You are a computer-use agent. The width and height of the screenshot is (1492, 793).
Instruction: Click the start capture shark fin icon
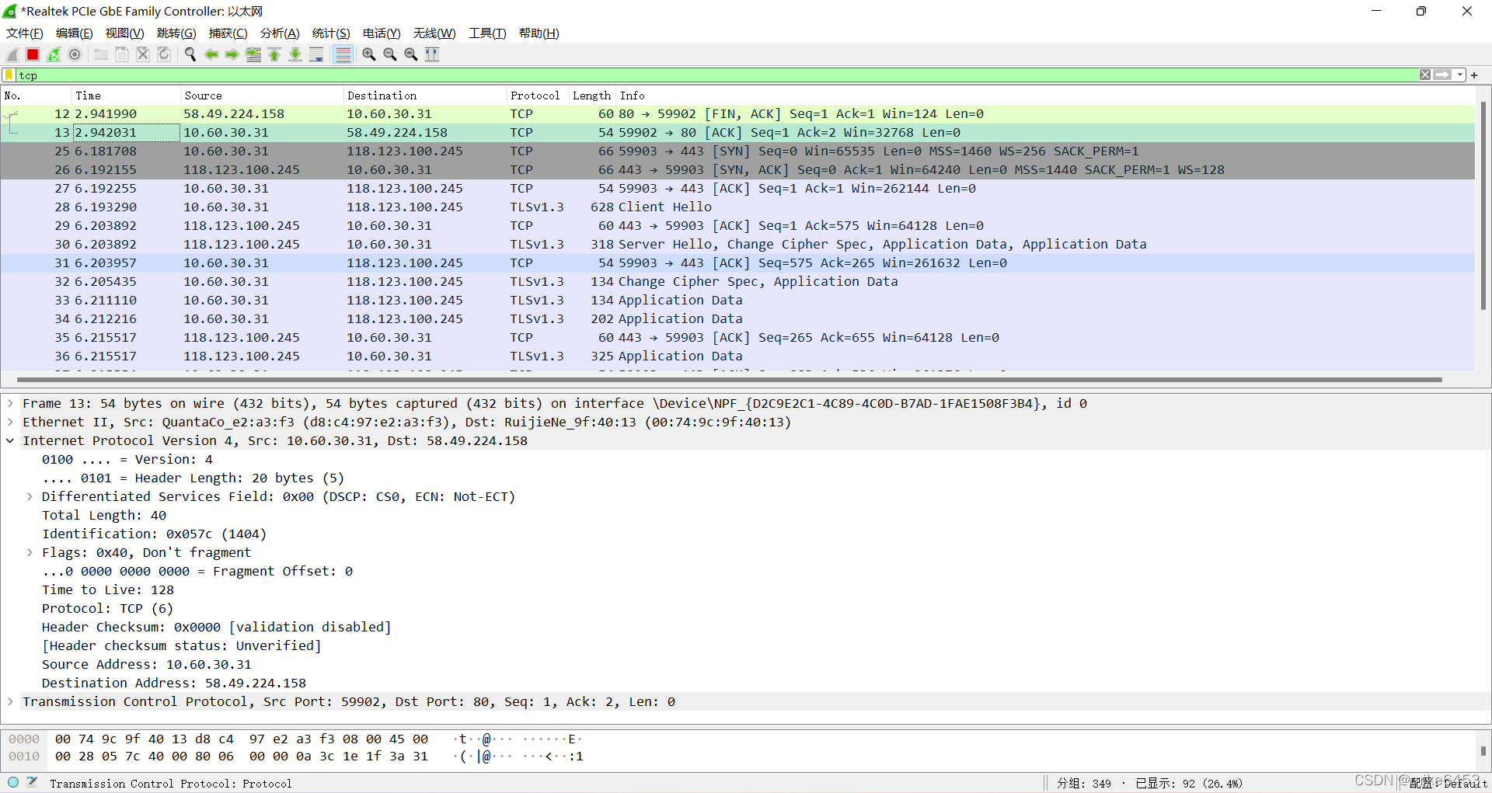coord(12,54)
